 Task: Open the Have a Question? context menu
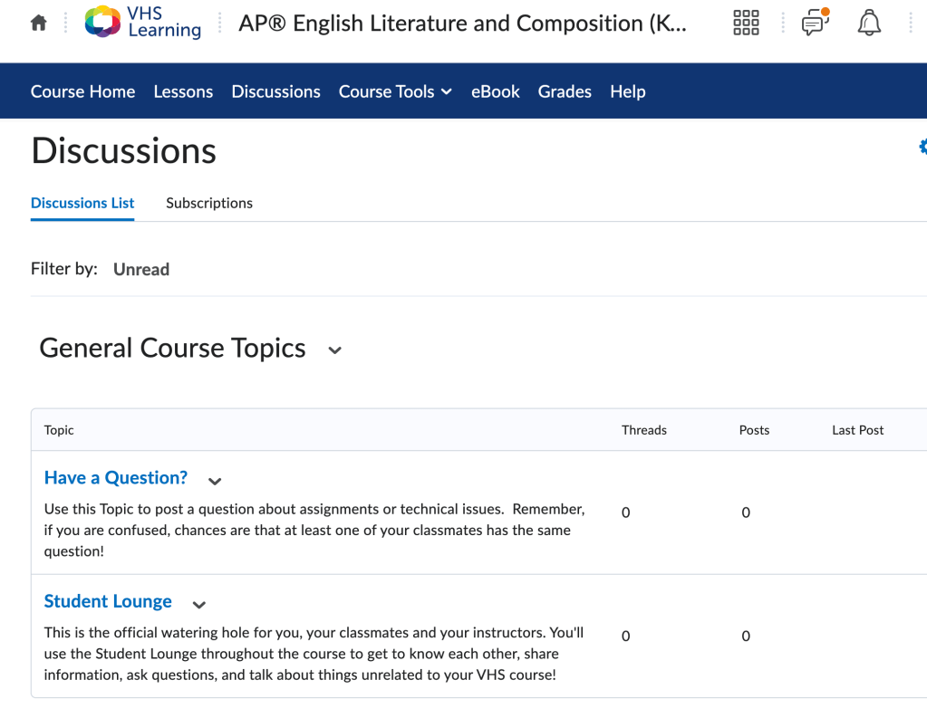pyautogui.click(x=215, y=481)
